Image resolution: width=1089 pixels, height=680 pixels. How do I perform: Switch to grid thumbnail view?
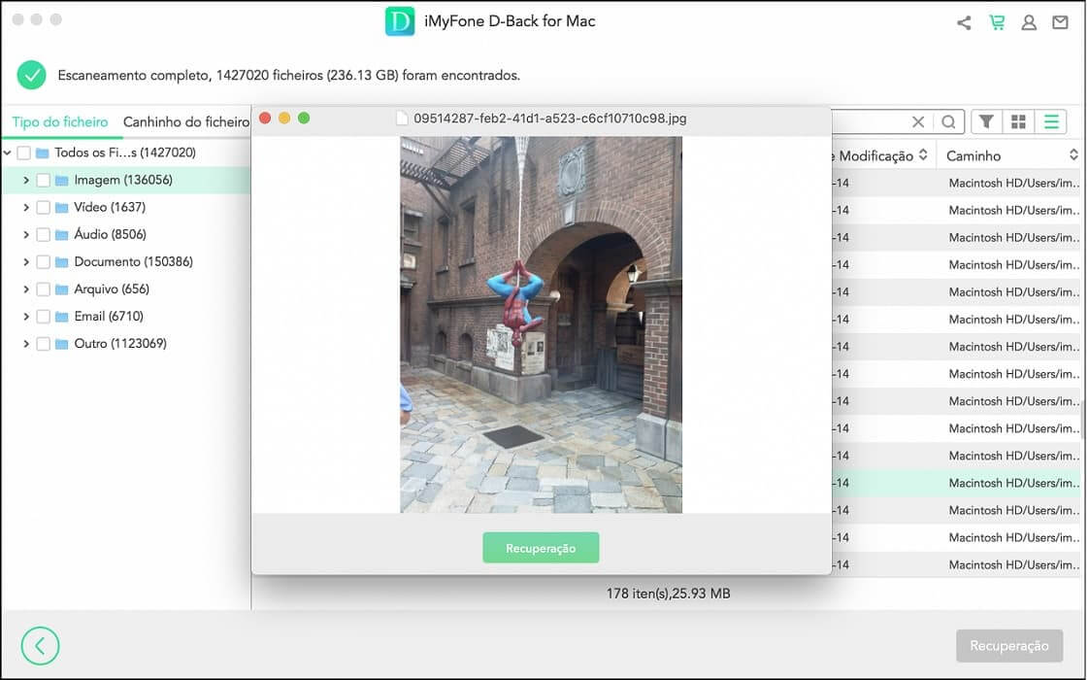[x=1018, y=122]
